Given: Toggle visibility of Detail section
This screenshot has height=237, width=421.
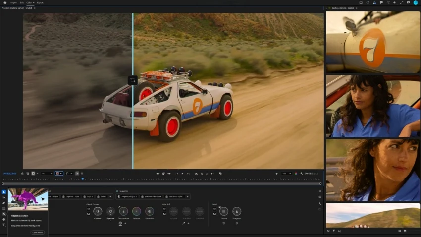Looking at the screenshot, I should pos(214,209).
